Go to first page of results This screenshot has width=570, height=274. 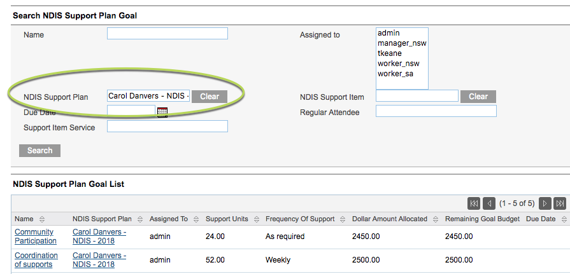click(474, 203)
